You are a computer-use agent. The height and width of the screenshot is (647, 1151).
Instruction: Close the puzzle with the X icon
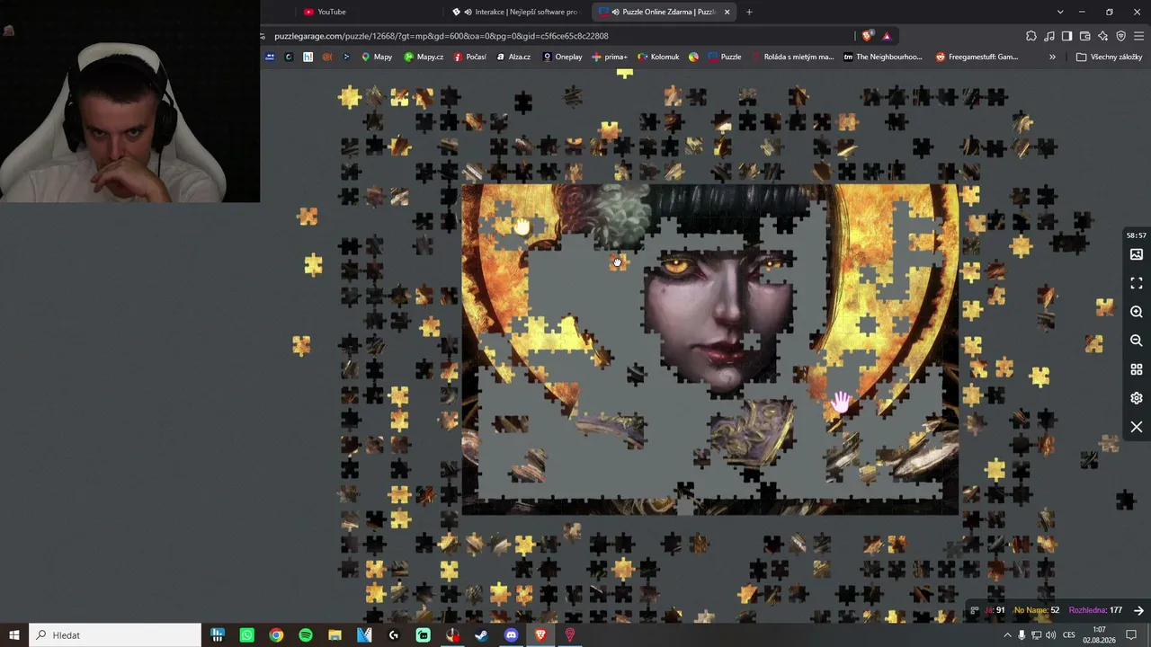tap(1137, 427)
